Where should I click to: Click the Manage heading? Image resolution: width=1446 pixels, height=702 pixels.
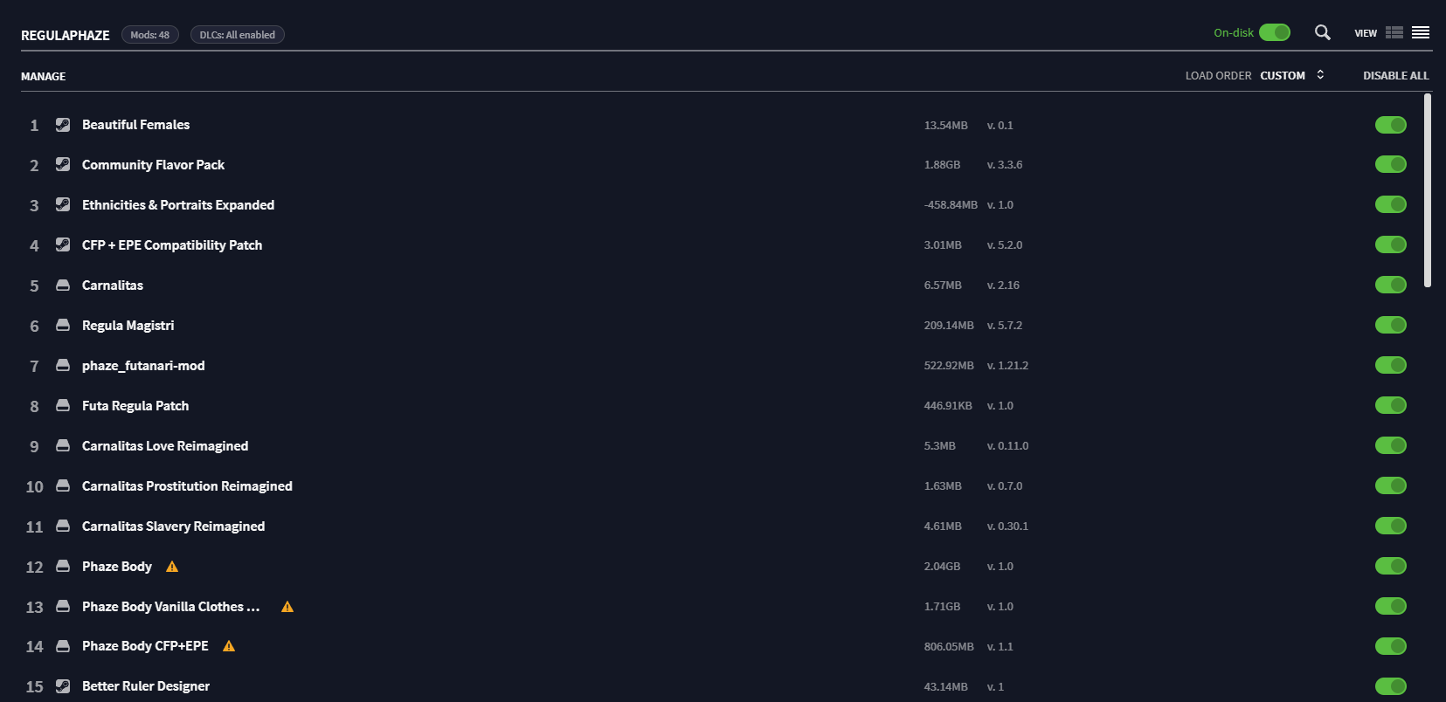tap(44, 77)
